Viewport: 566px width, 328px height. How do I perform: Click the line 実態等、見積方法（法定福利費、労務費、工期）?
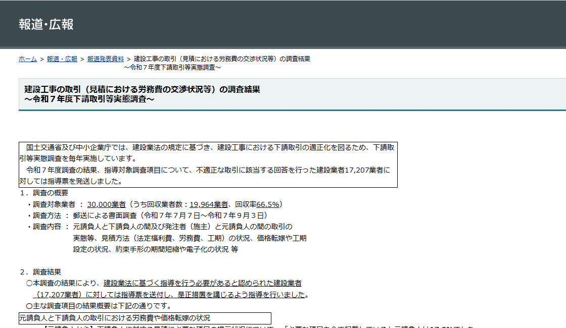tap(190, 238)
